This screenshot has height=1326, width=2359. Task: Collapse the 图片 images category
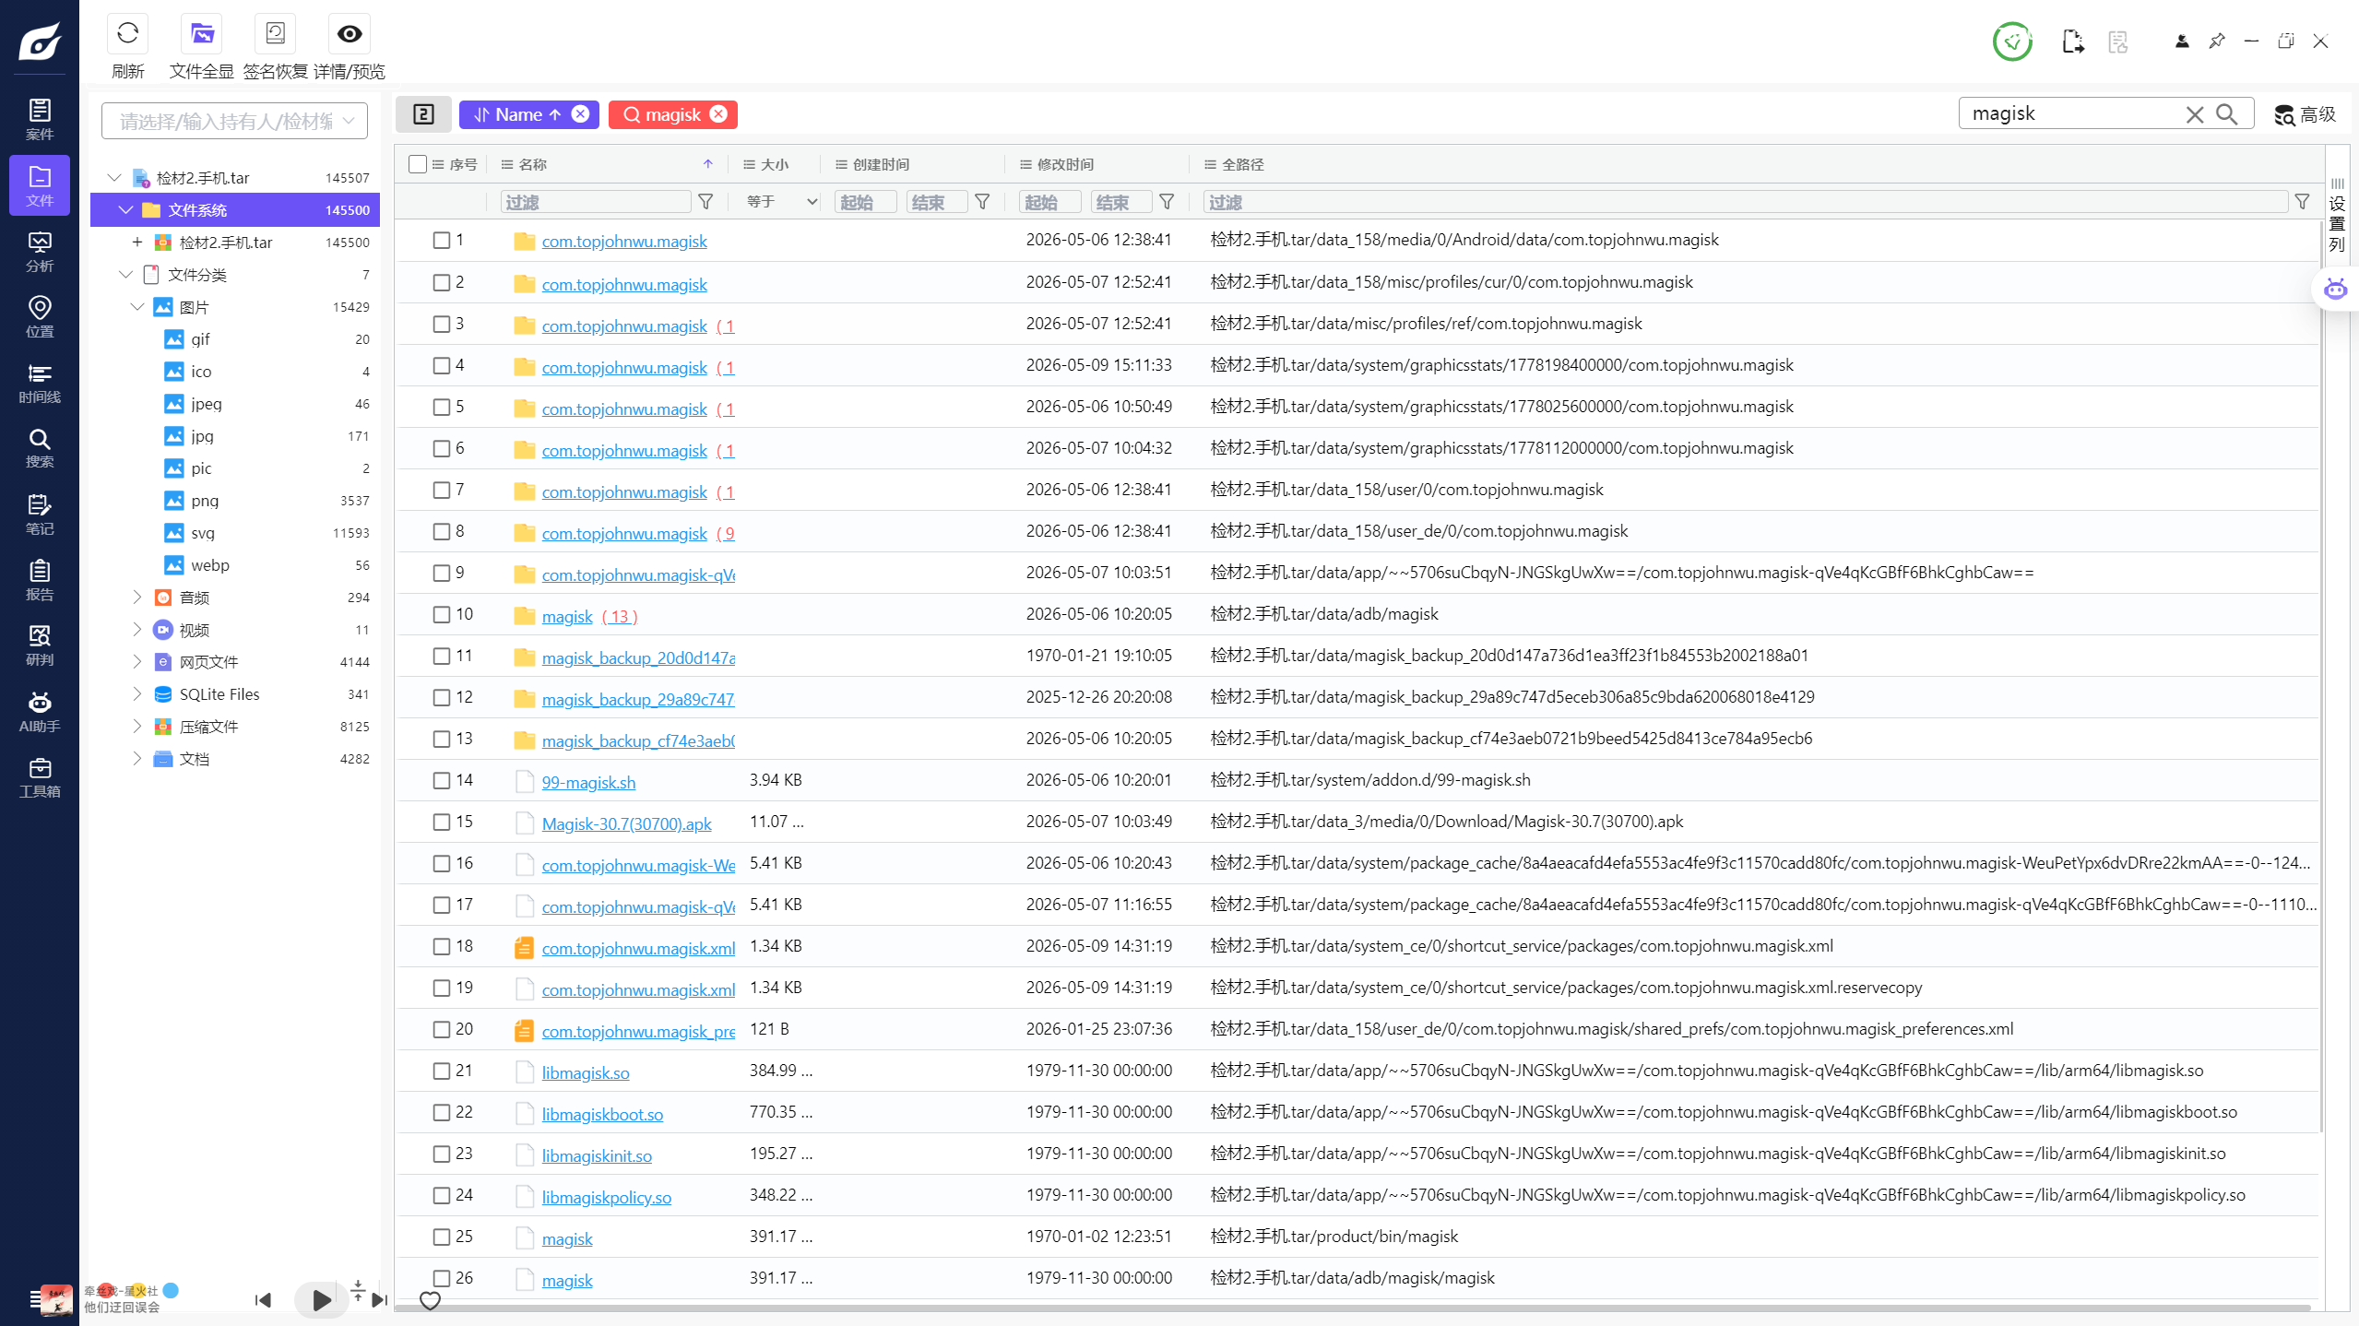point(137,306)
